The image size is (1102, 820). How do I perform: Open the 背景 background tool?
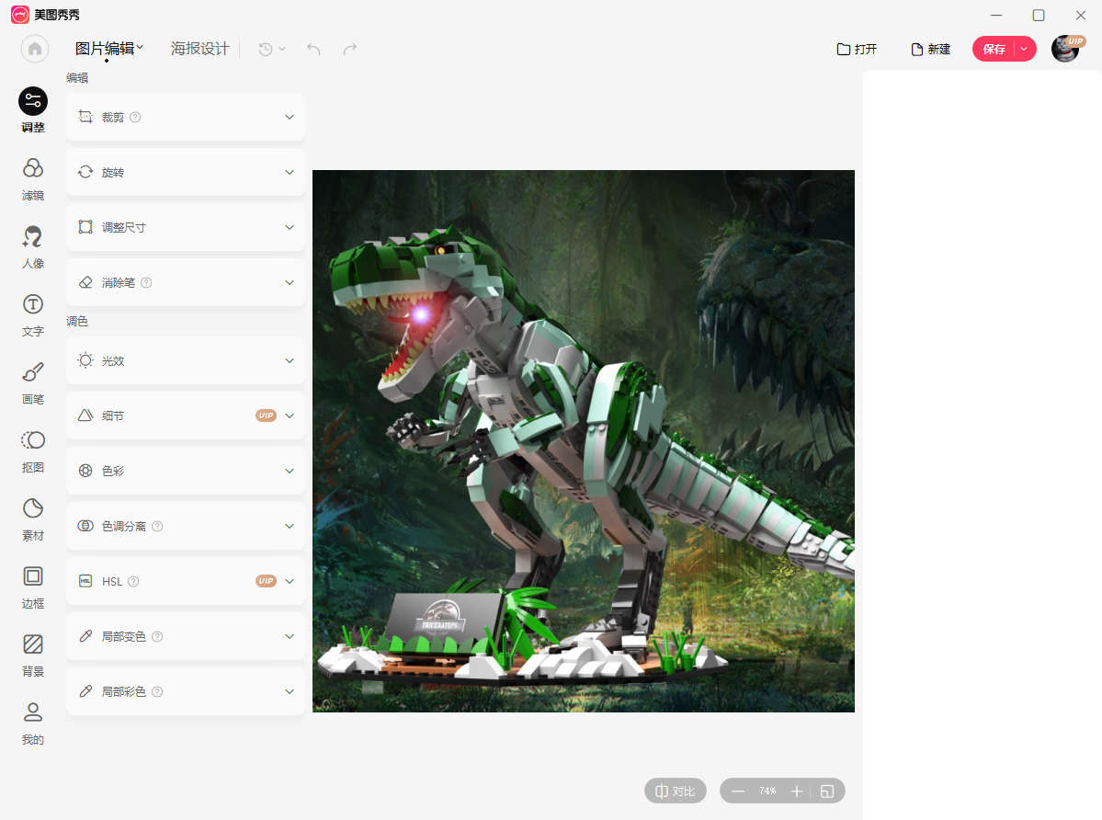[33, 656]
